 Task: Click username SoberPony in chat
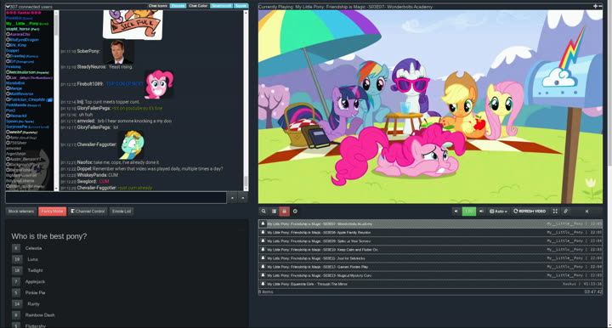pyautogui.click(x=88, y=51)
